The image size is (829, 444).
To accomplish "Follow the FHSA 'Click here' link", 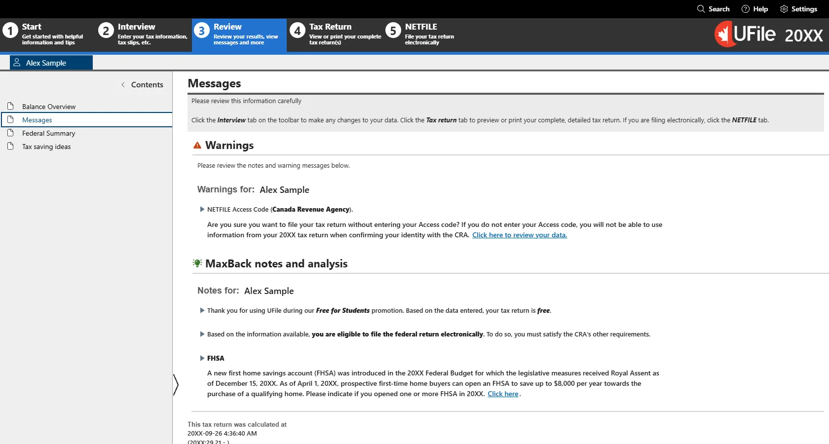I will 503,394.
